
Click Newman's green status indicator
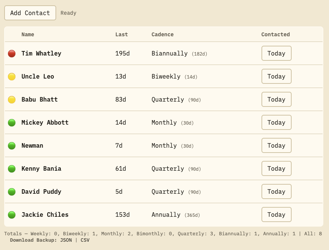tap(12, 146)
